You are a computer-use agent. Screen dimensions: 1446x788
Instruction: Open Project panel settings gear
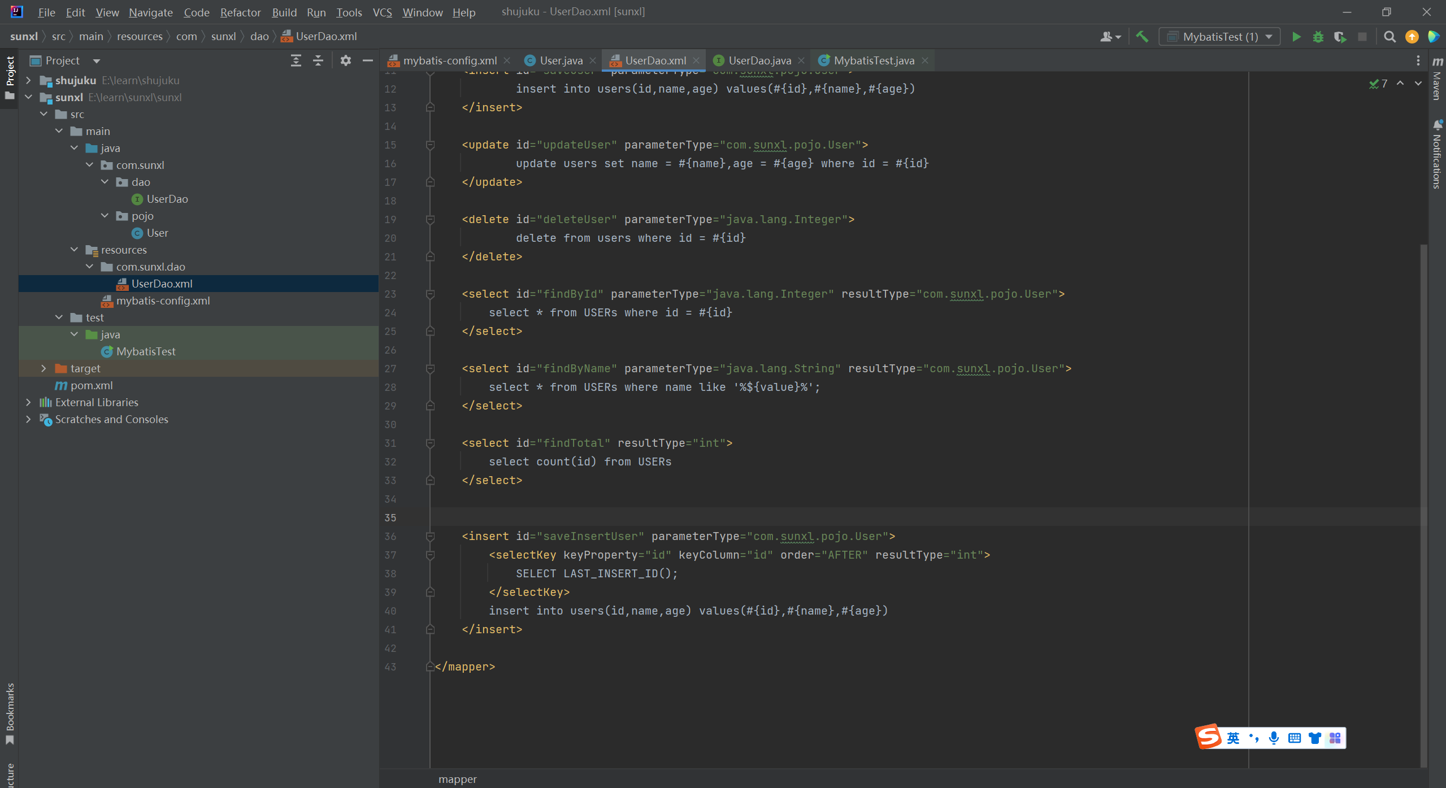tap(345, 60)
